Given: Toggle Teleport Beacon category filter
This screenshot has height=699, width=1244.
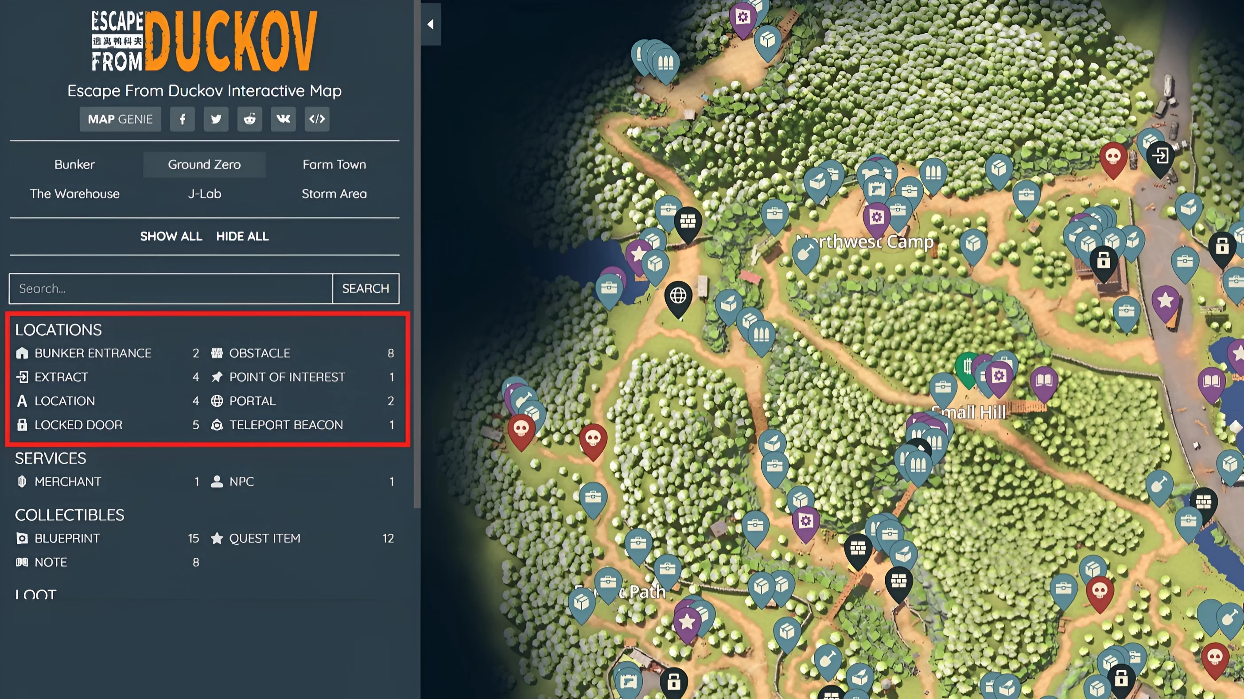Looking at the screenshot, I should point(286,425).
